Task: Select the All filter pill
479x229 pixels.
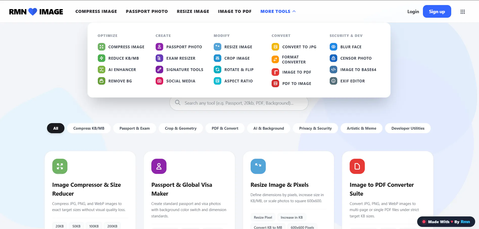Action: (x=56, y=128)
